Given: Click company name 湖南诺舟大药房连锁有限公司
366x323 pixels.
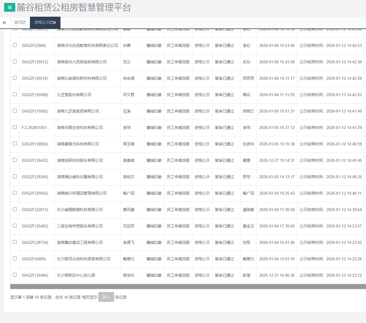Looking at the screenshot, I should [82, 62].
